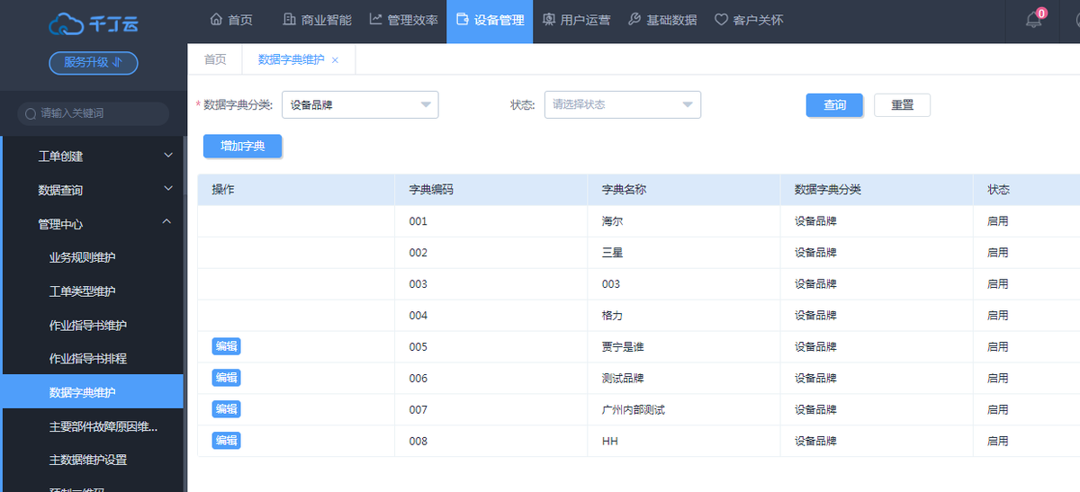Click the 增加字典 button
1080x492 pixels.
[243, 146]
